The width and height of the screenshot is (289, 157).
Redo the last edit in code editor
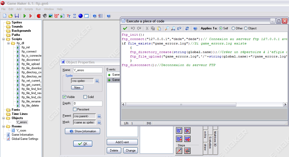click(x=139, y=28)
